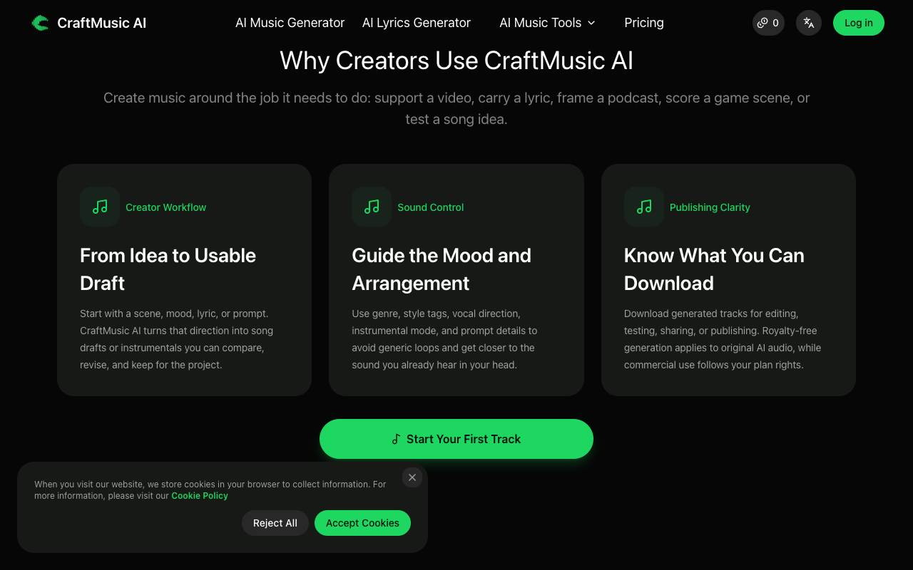This screenshot has height=570, width=913.
Task: Click 'Why Creators Use CraftMusic AI' heading
Action: coord(456,61)
